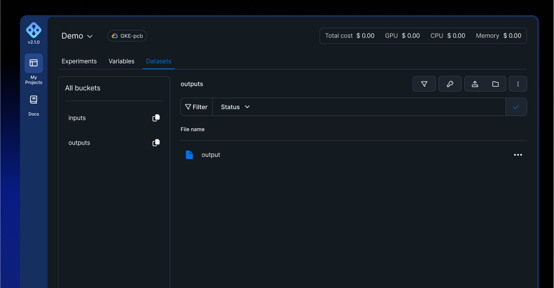Apply the filter with the checkmark button
554x288 pixels.
point(516,107)
